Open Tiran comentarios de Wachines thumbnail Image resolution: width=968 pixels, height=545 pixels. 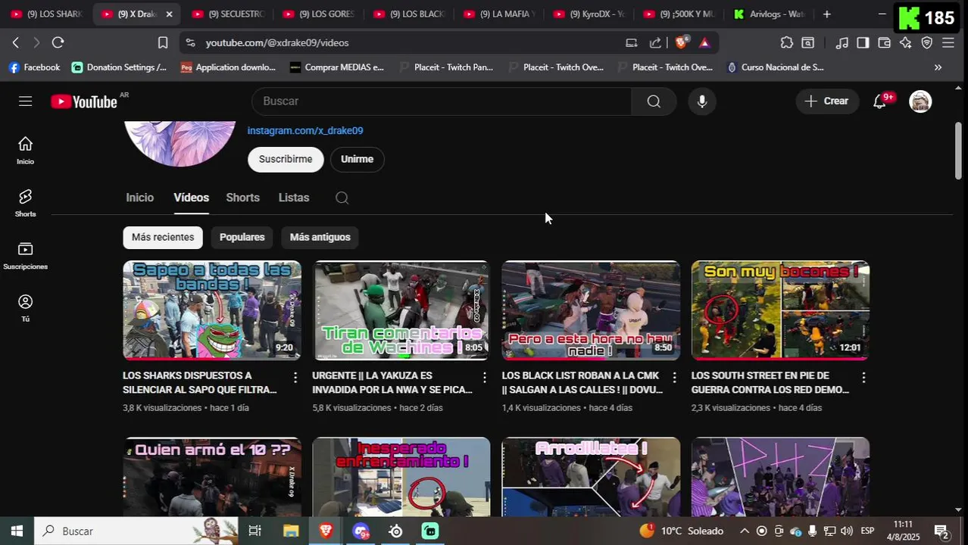tap(401, 310)
